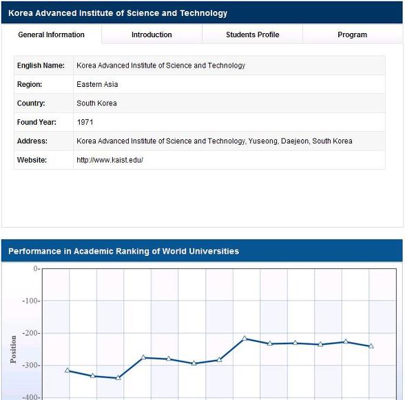The width and height of the screenshot is (405, 400).
Task: Open the Introduction tab
Action: [x=152, y=34]
